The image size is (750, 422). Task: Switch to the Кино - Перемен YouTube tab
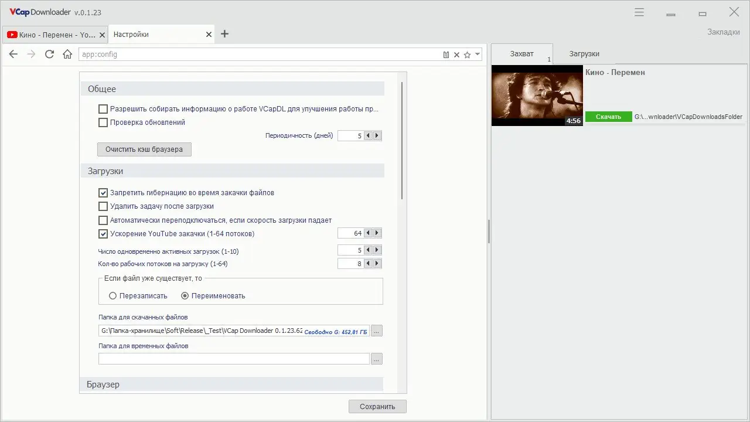click(56, 35)
